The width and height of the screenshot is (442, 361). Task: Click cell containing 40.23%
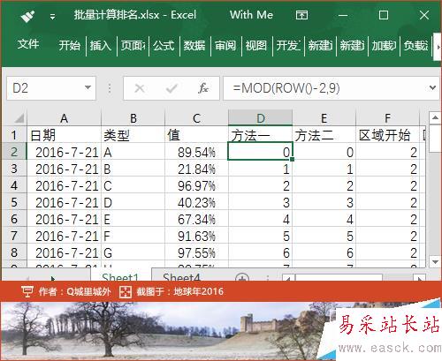click(x=196, y=202)
